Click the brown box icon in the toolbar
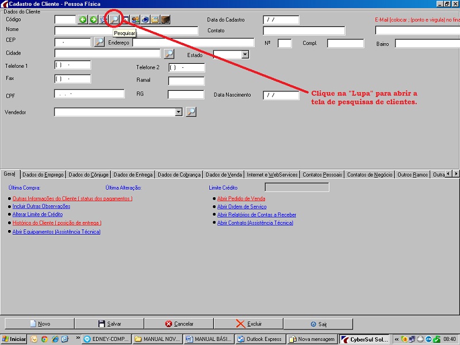Viewport: 460px width, 345px height. 166,20
